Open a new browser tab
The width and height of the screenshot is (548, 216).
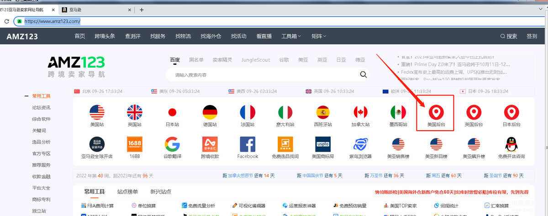[142, 10]
